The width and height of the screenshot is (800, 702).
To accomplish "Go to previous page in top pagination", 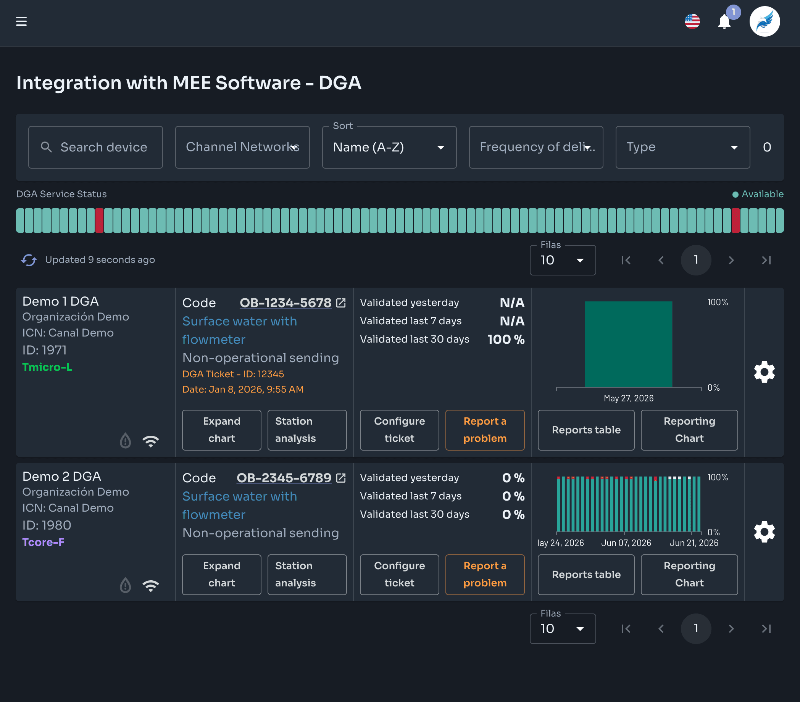I will point(661,260).
